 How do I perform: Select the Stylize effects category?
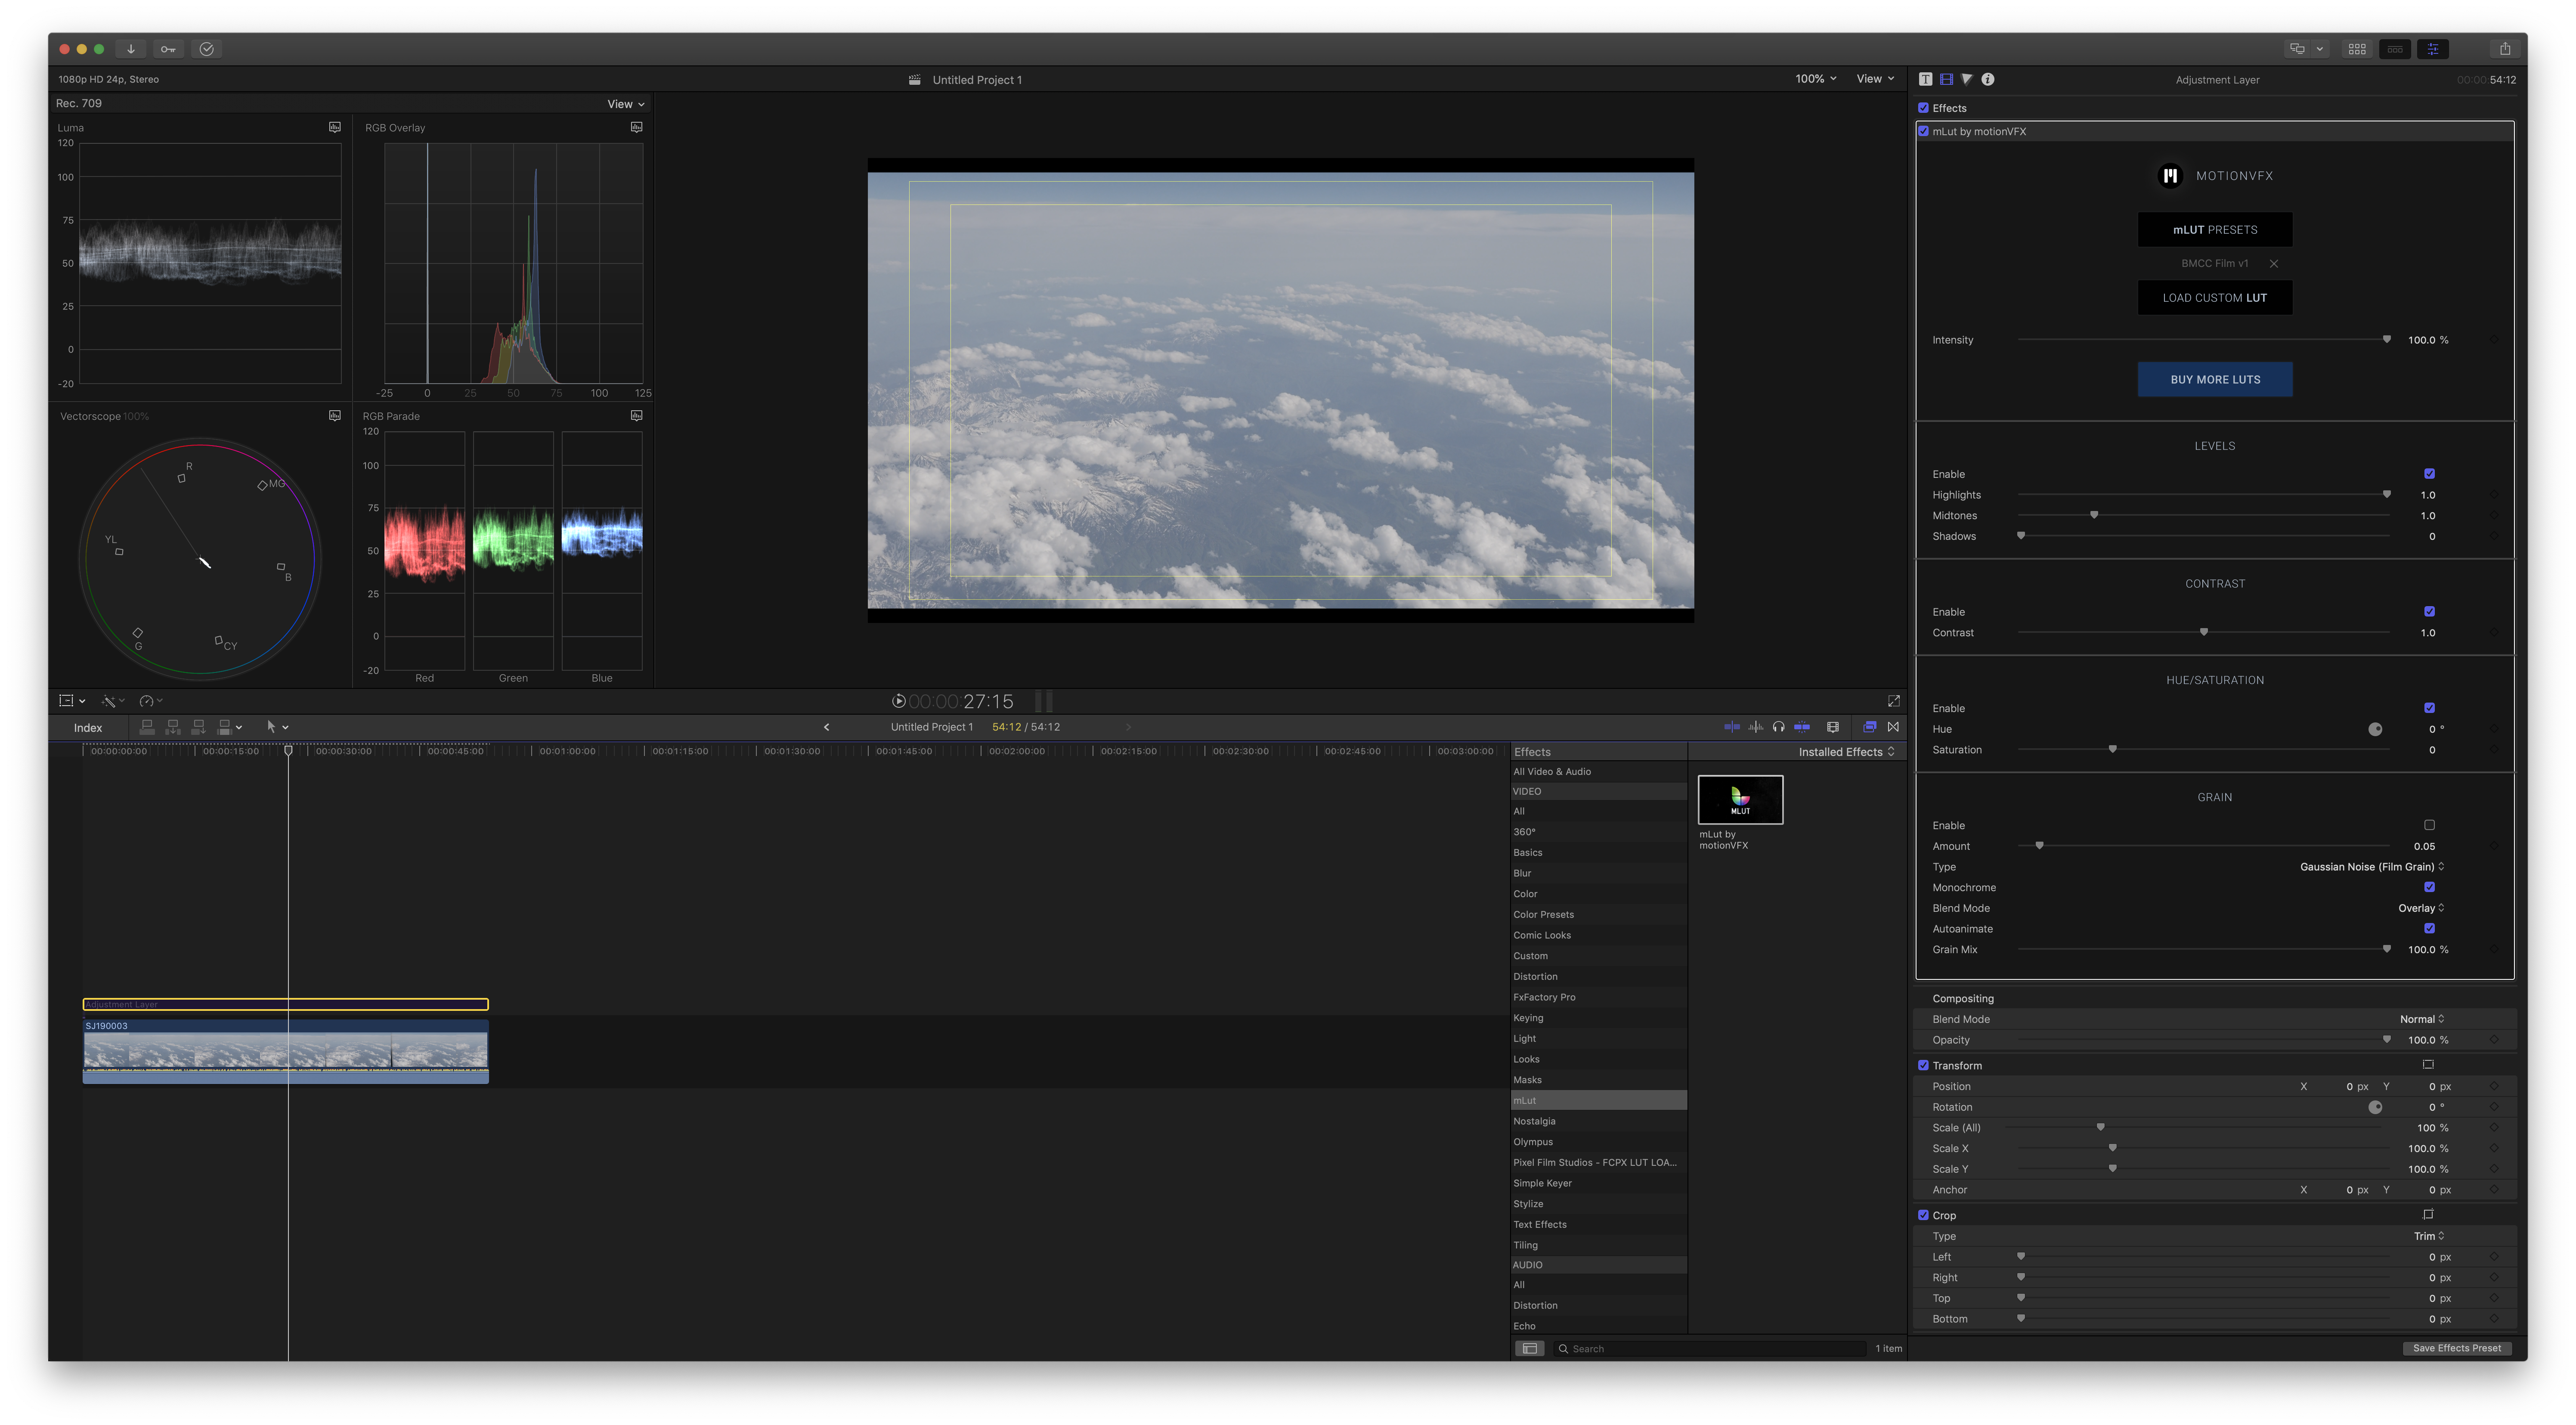[1528, 1204]
